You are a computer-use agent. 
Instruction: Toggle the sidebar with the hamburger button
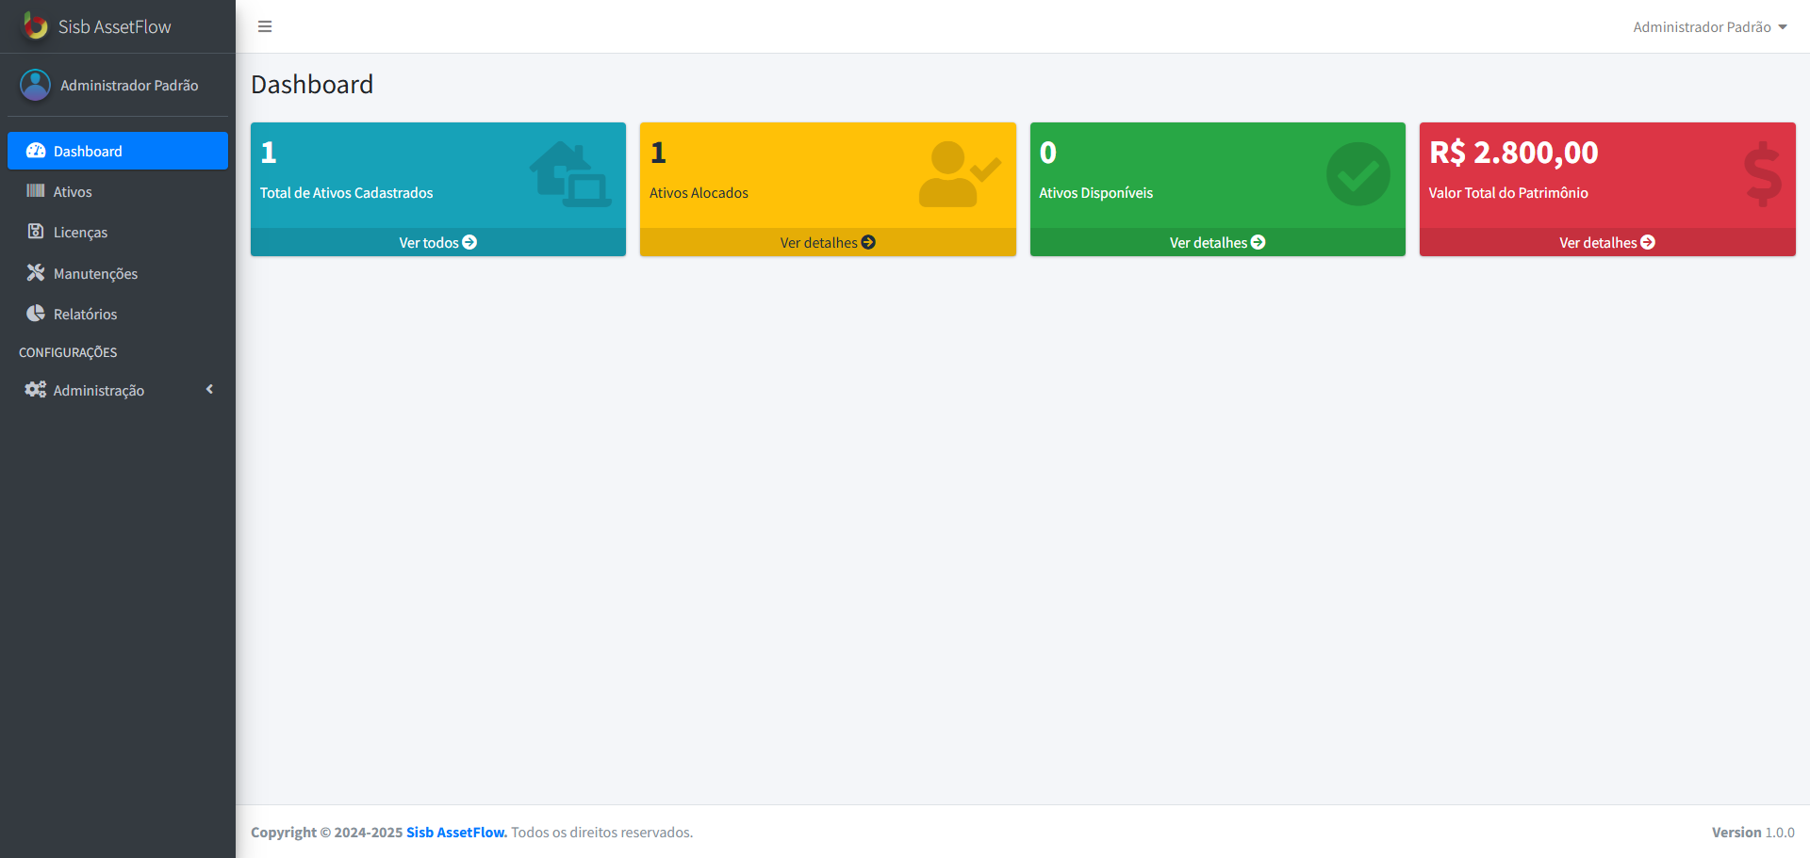pos(265,26)
